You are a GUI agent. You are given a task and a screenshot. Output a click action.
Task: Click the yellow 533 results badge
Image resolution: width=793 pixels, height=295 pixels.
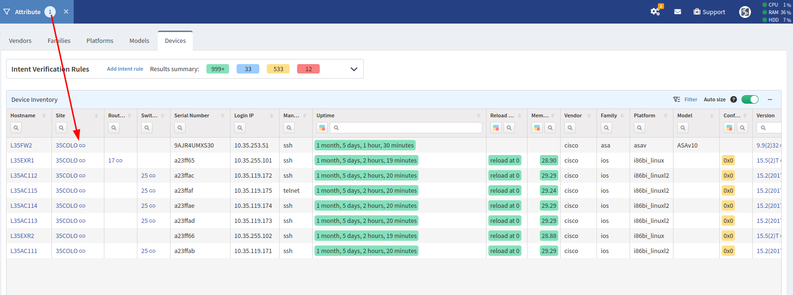click(278, 69)
